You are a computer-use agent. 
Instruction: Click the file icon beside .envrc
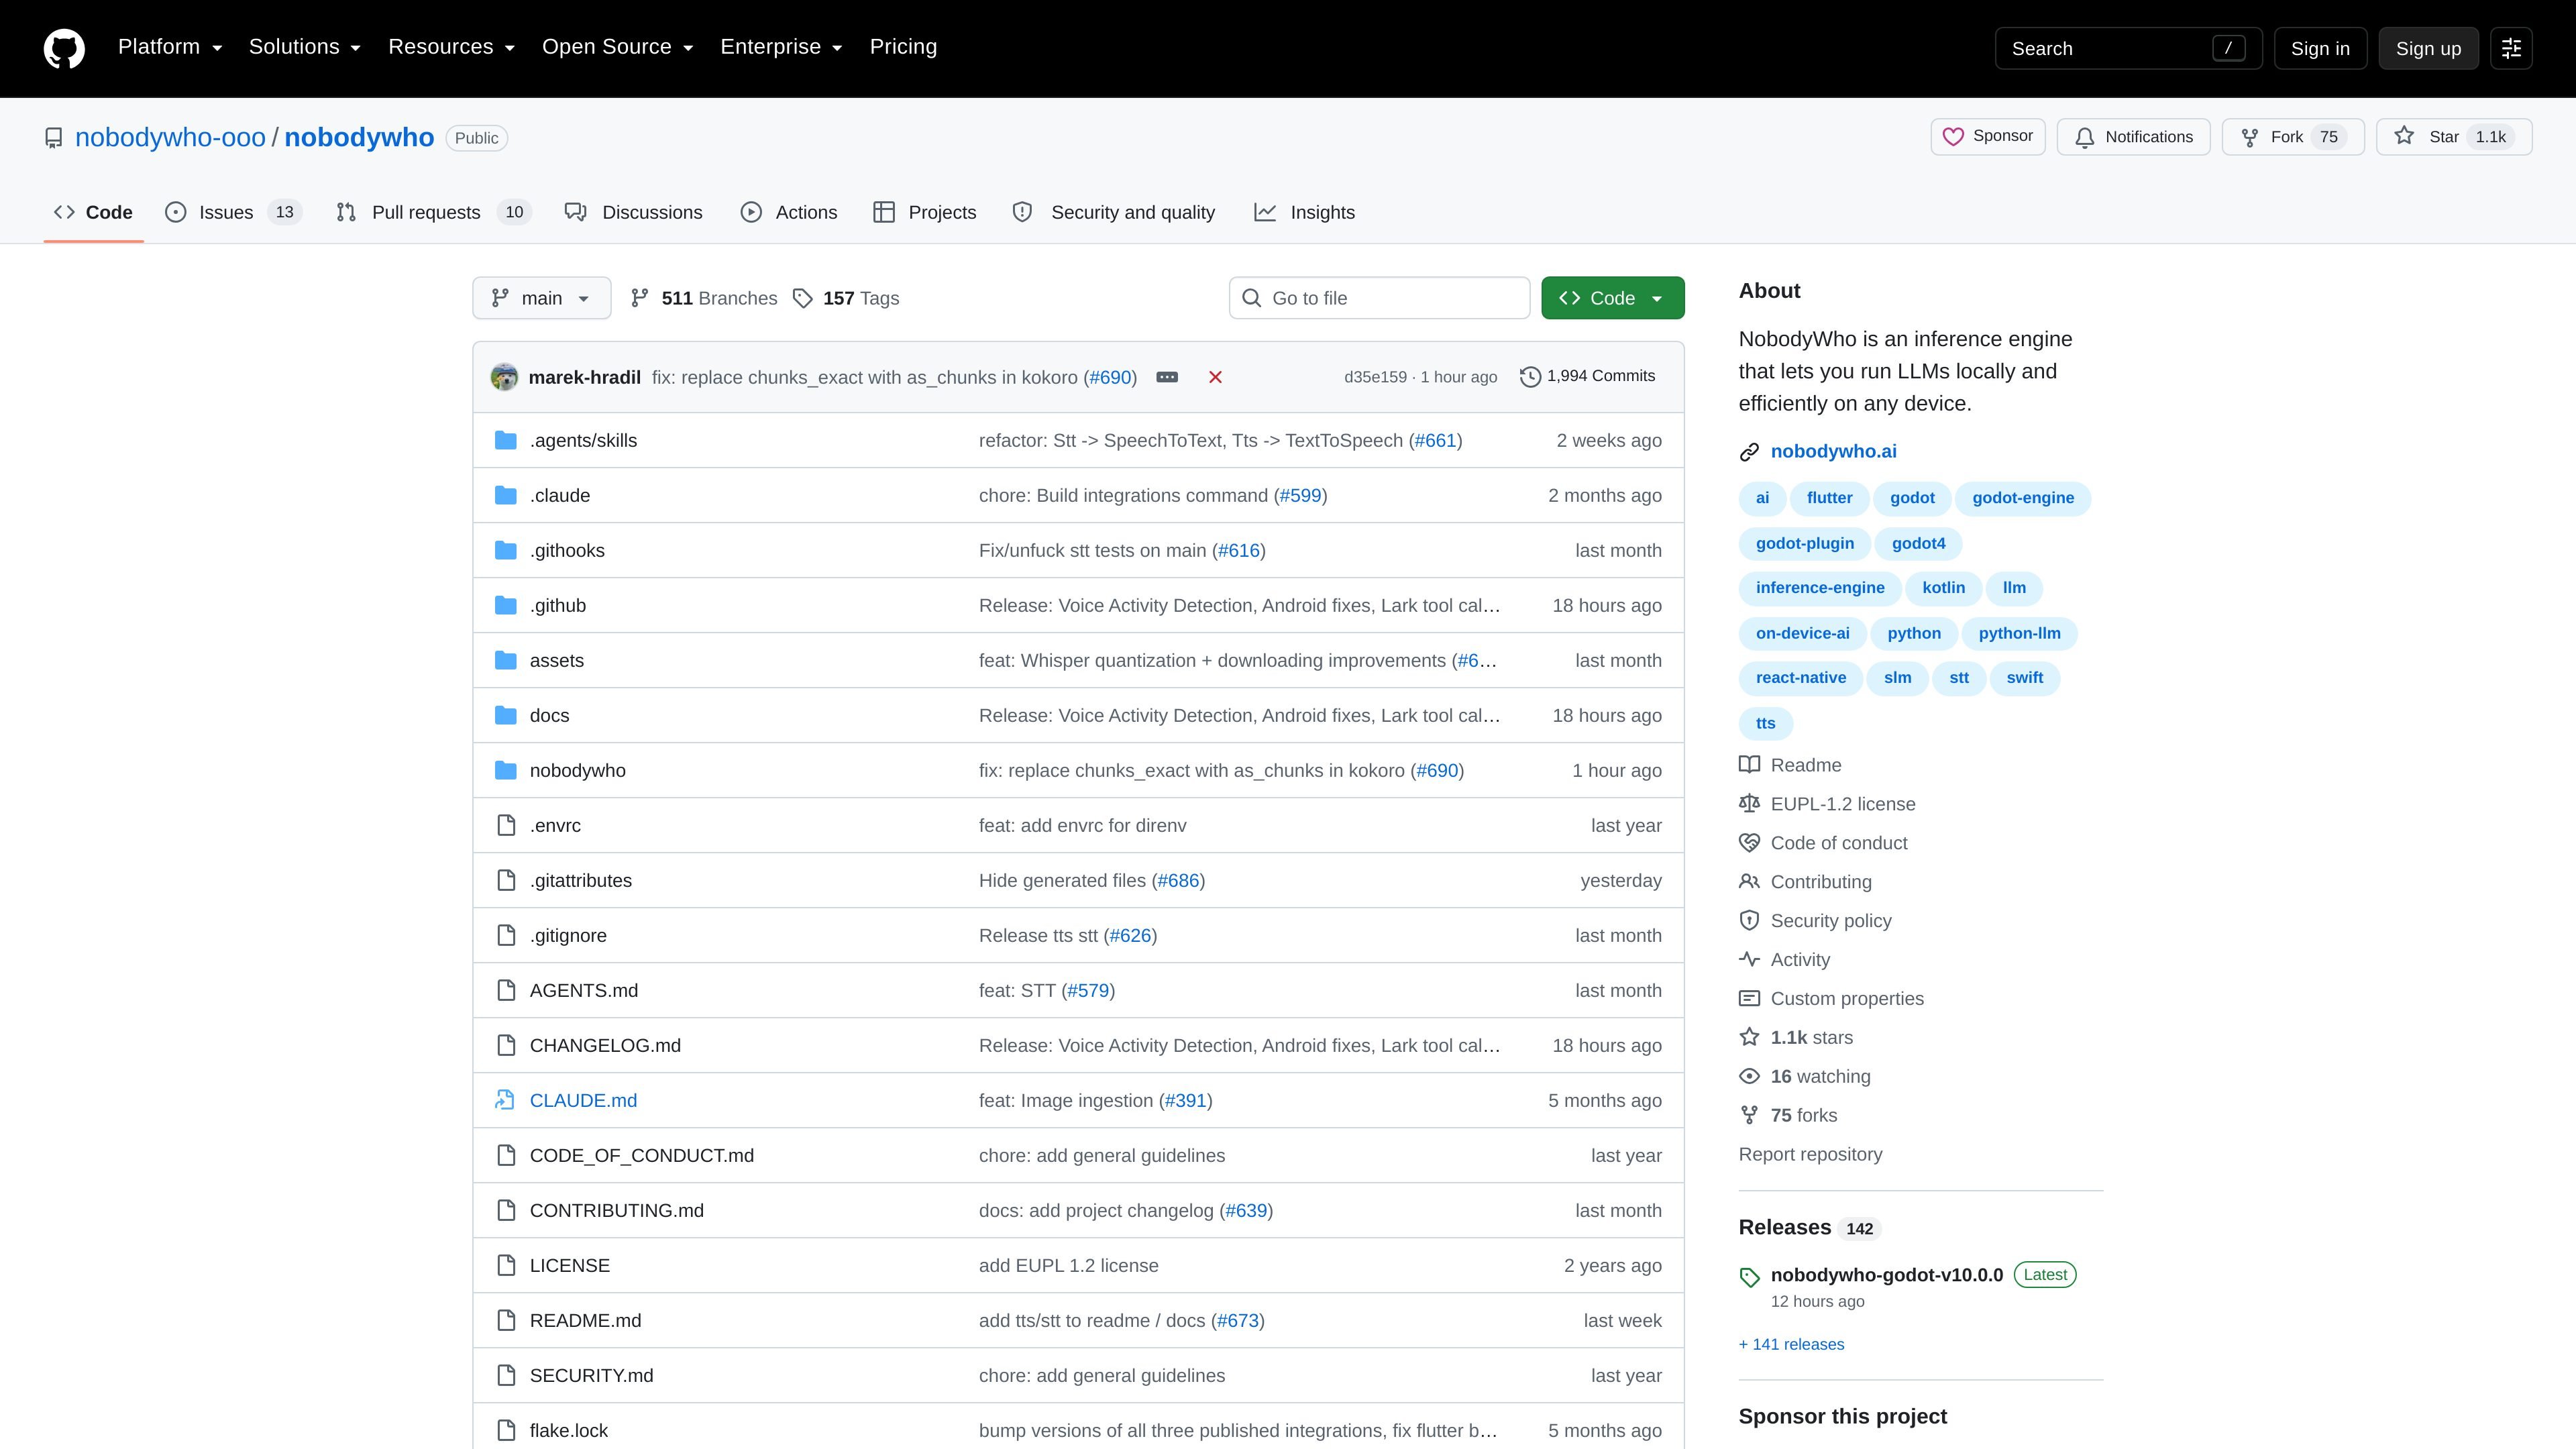(x=506, y=825)
